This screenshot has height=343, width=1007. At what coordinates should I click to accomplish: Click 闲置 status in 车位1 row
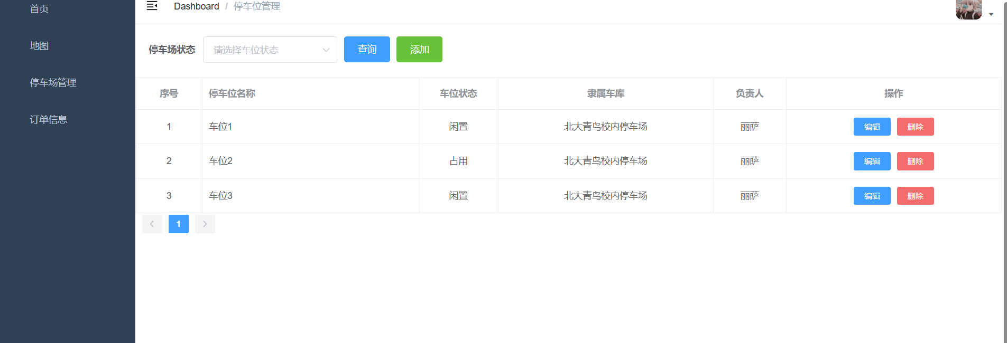click(x=458, y=127)
